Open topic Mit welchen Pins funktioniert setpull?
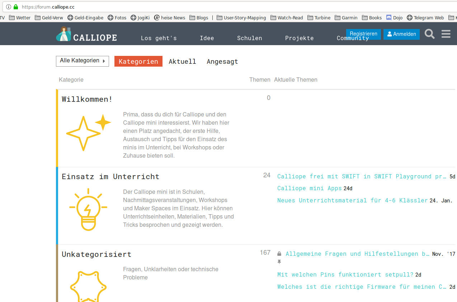 [x=345, y=274]
